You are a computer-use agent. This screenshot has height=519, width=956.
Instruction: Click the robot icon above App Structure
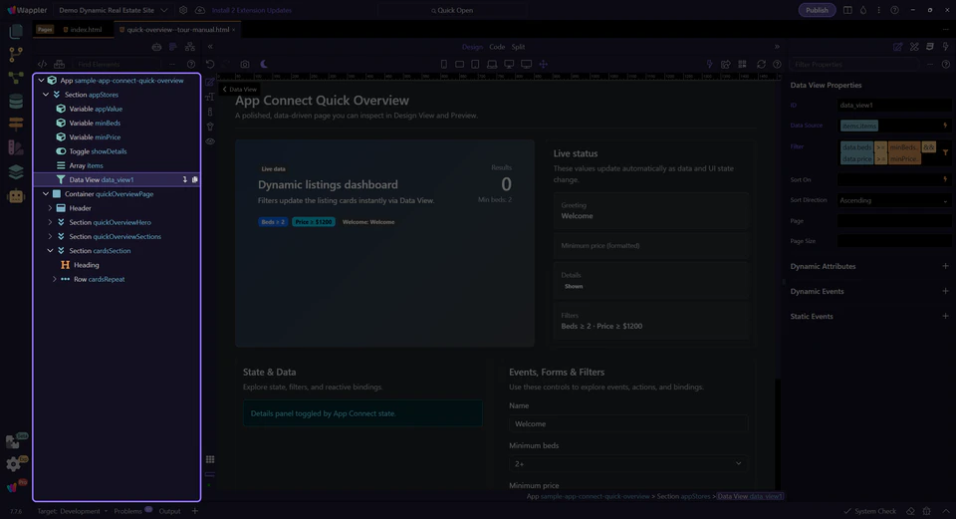coord(156,47)
